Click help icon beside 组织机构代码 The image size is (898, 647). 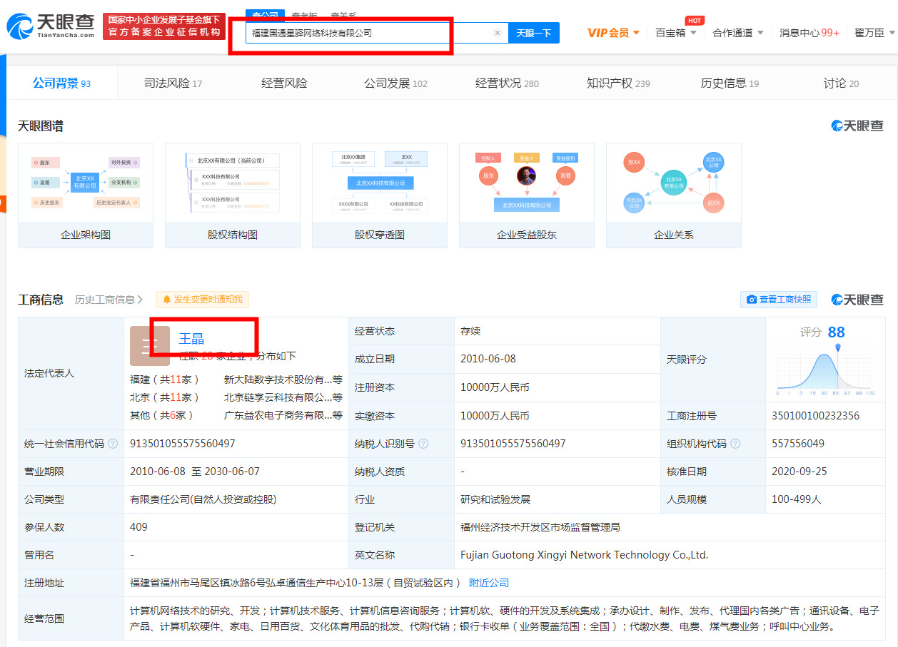(735, 444)
